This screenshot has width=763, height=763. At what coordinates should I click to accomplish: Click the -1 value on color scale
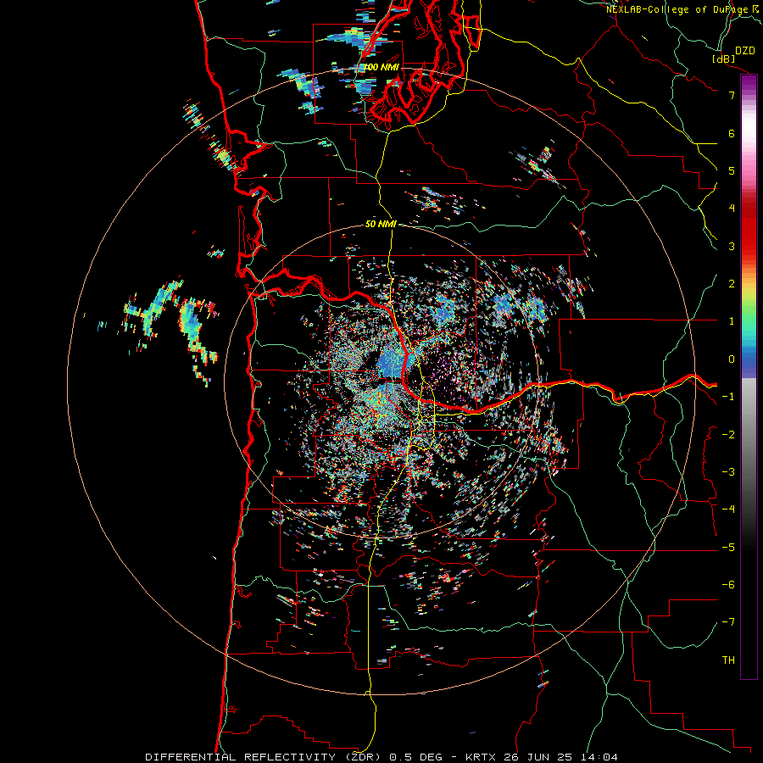[728, 397]
